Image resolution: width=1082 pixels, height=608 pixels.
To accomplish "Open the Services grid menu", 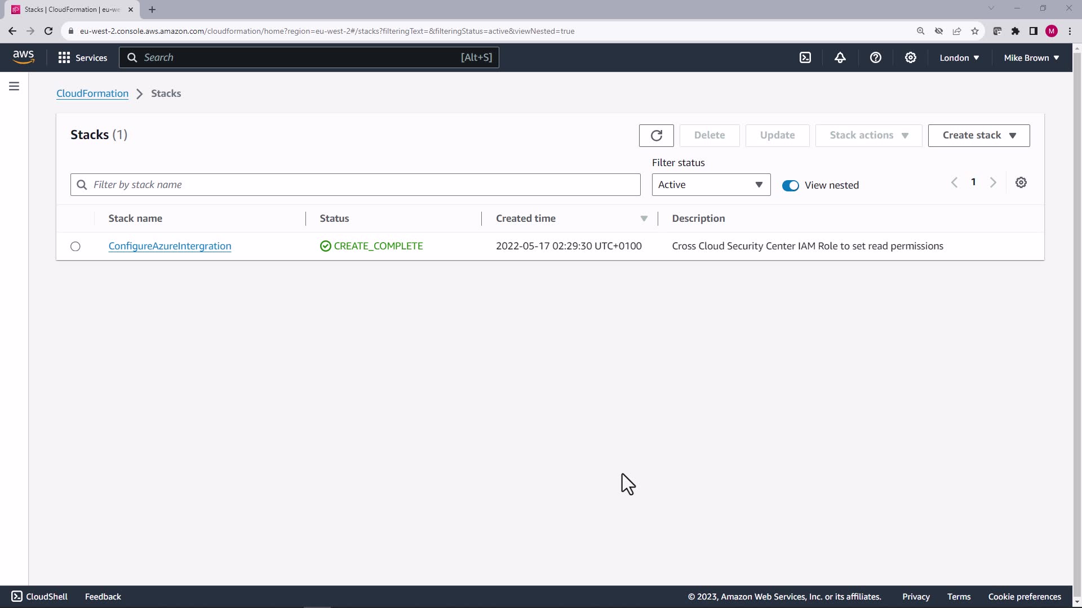I will [x=82, y=57].
